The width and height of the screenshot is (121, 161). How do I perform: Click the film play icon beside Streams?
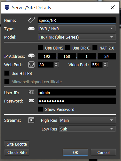[x=31, y=120]
